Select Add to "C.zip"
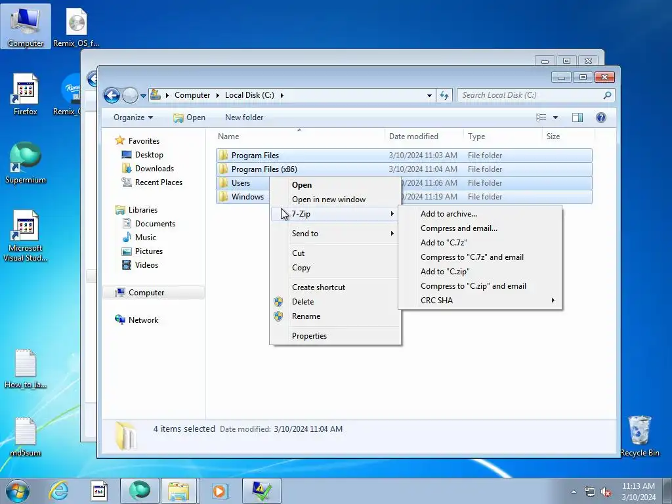This screenshot has height=504, width=672. click(x=480, y=272)
